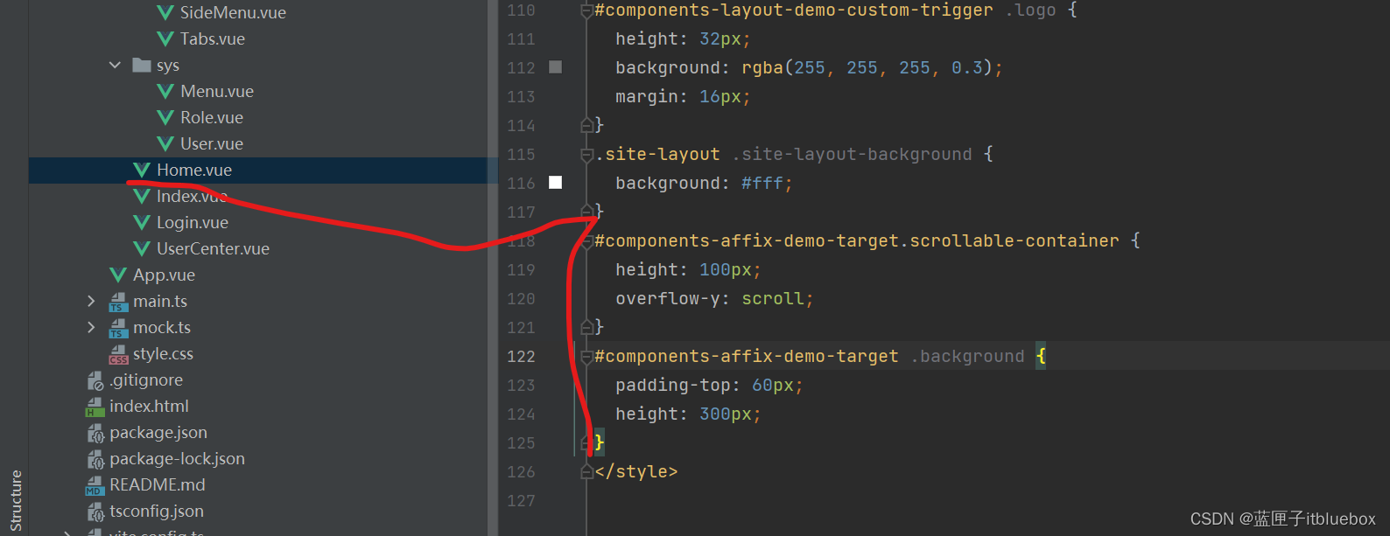Fold the .logo CSS block at line 110
Viewport: 1390px width, 536px height.
[586, 10]
